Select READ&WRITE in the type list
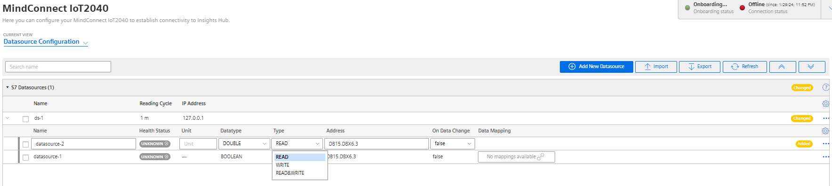832x186 pixels. pyautogui.click(x=300, y=173)
